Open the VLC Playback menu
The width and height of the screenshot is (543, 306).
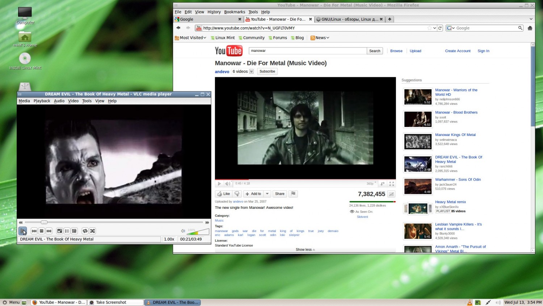pyautogui.click(x=42, y=101)
